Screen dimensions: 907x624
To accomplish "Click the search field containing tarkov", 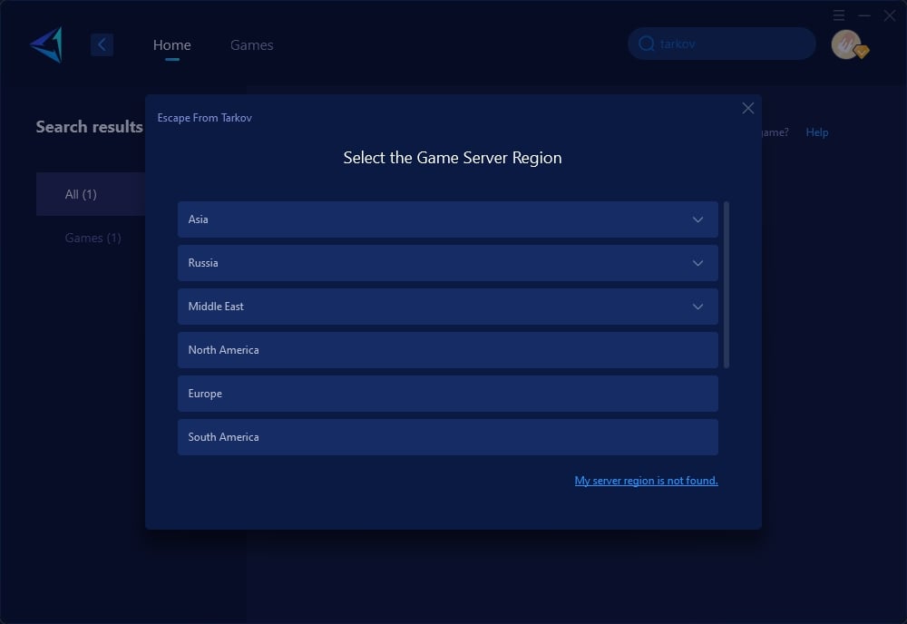I will [721, 44].
